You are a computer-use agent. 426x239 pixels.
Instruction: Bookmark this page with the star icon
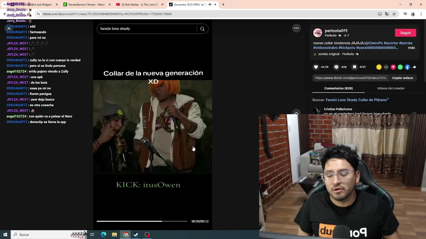(394, 14)
